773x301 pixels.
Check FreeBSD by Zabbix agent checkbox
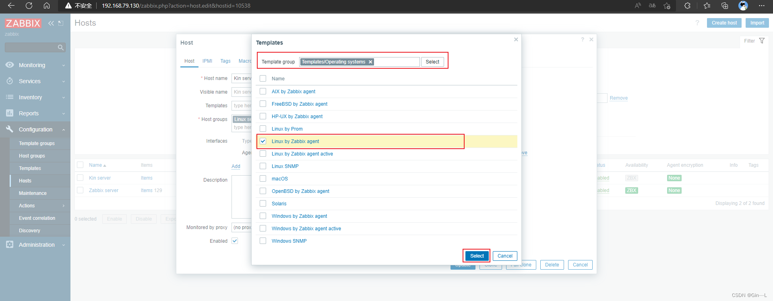coord(263,104)
